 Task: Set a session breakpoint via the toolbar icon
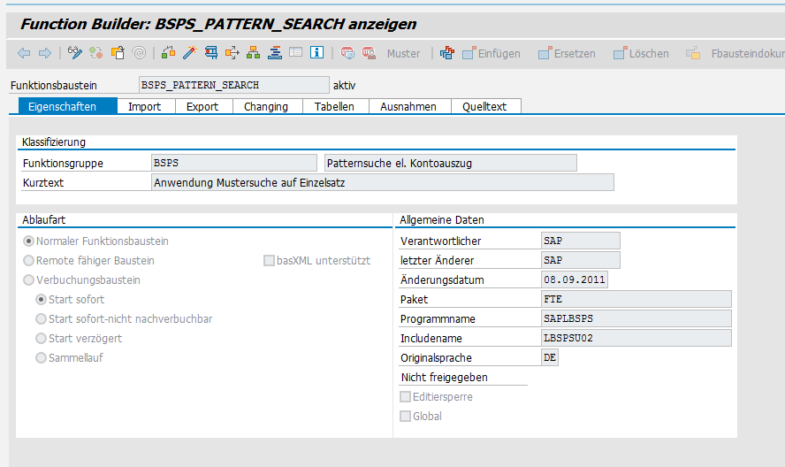pos(347,53)
